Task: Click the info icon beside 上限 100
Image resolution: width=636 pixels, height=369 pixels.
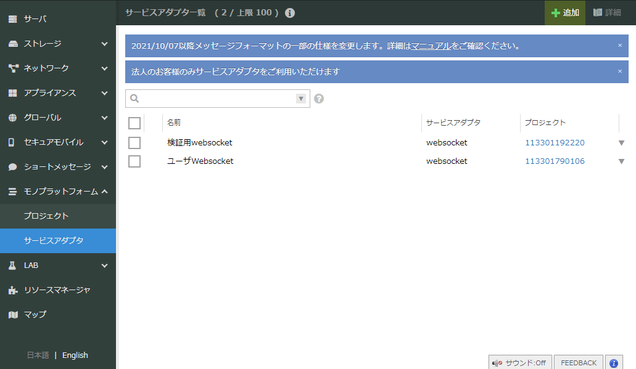Action: coord(289,13)
